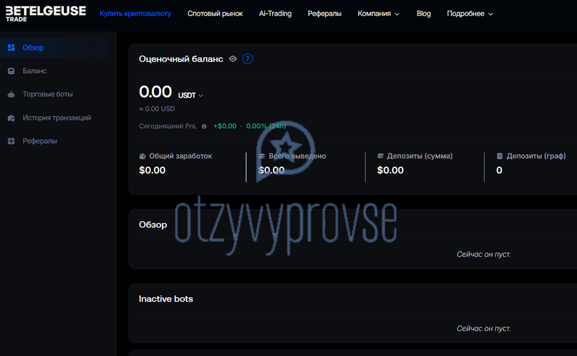This screenshot has width=577, height=356.
Task: Click the Депозиты (граф) icon
Action: tap(499, 156)
